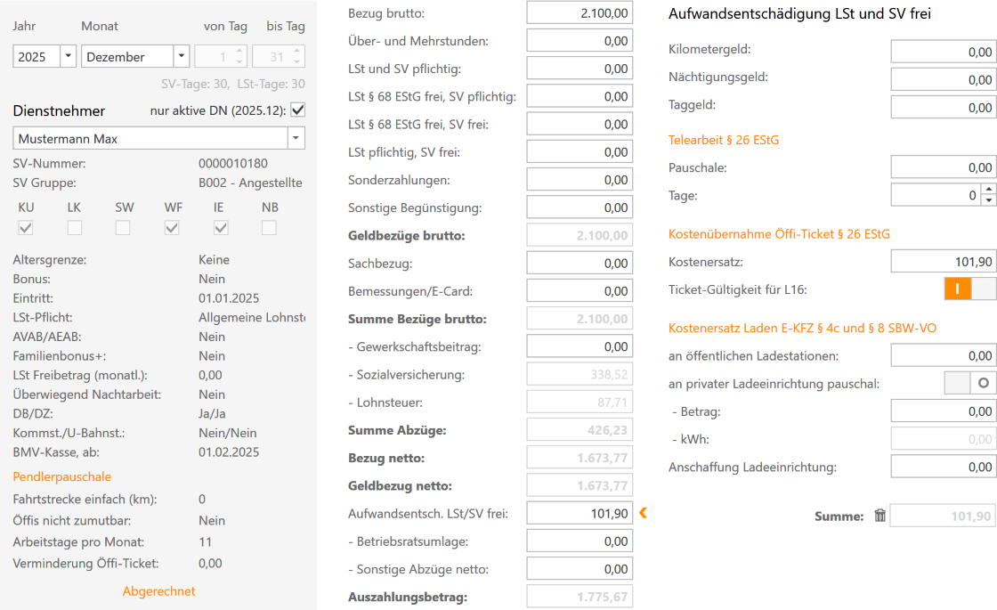Viewport: 997px width, 610px height.
Task: Click the Kostenersatz field showing 101,90
Action: click(944, 261)
